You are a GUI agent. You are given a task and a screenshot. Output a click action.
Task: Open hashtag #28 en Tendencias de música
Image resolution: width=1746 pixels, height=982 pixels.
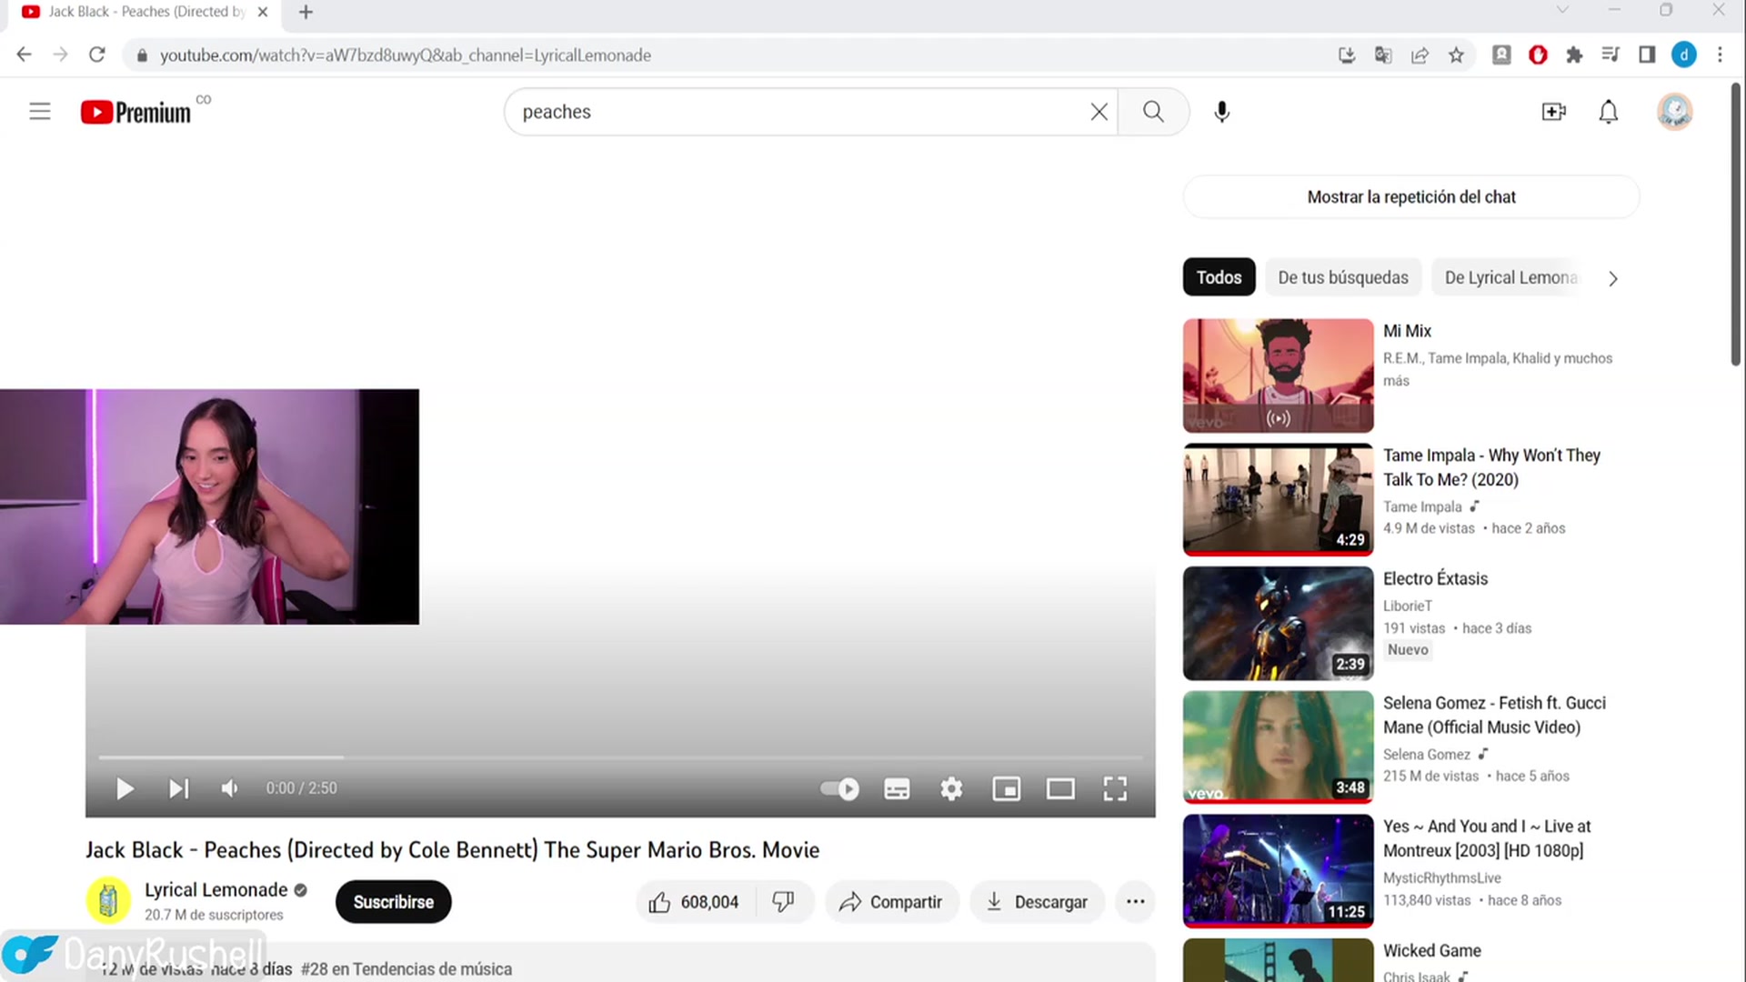(406, 969)
